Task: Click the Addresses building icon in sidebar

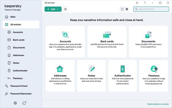Action: 9,55
